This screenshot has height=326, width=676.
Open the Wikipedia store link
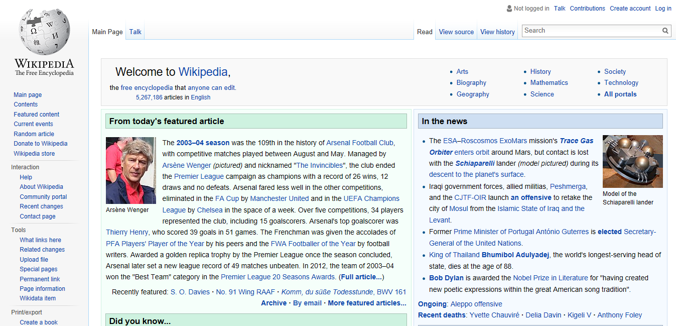(34, 154)
